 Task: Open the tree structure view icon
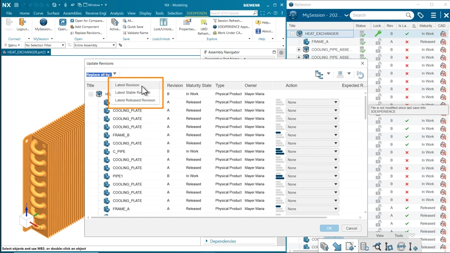[319, 74]
